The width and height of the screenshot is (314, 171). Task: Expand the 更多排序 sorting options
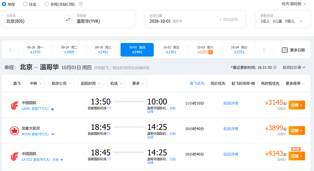(295, 83)
